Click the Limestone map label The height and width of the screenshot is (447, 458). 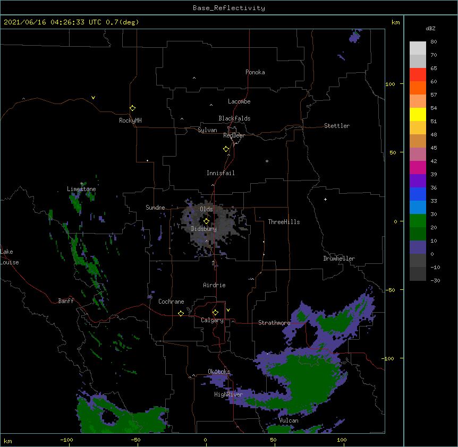[81, 189]
